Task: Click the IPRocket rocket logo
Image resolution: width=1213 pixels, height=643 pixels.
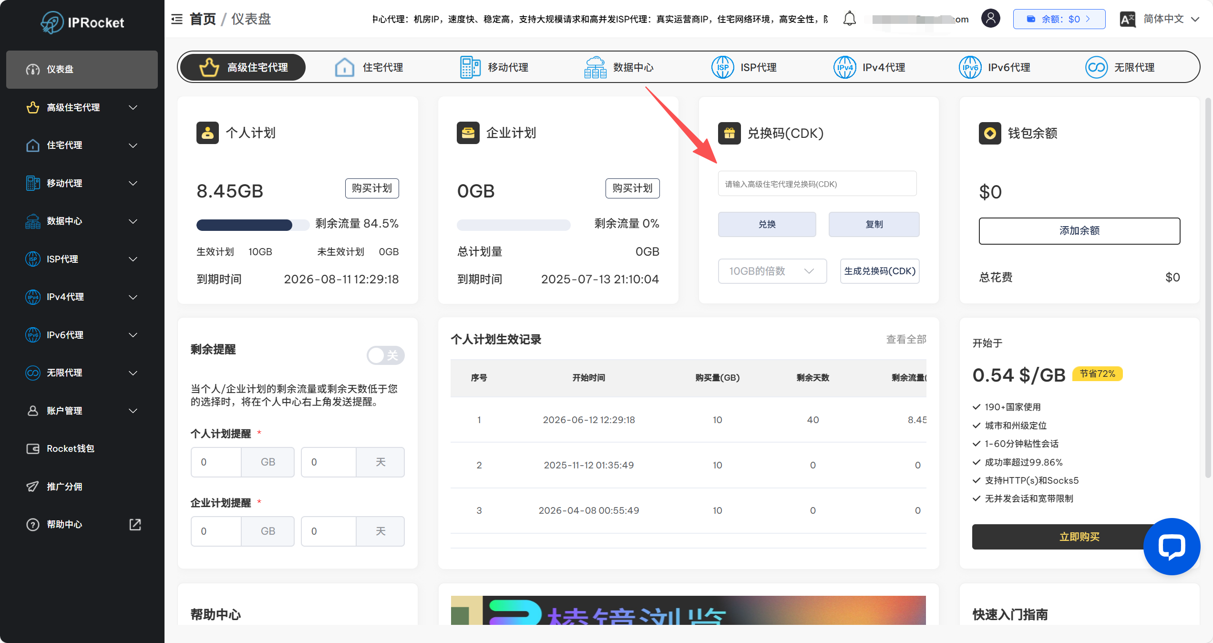Action: point(52,22)
